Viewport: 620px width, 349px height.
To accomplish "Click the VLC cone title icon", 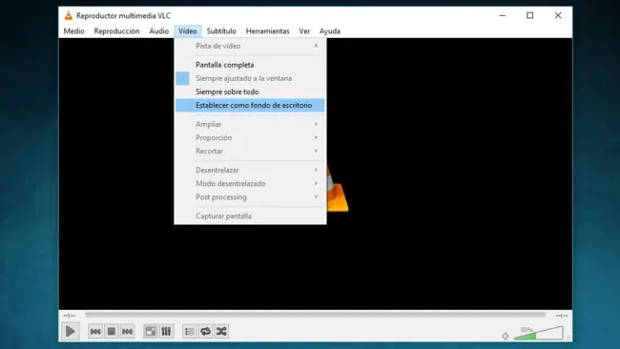I will 69,15.
